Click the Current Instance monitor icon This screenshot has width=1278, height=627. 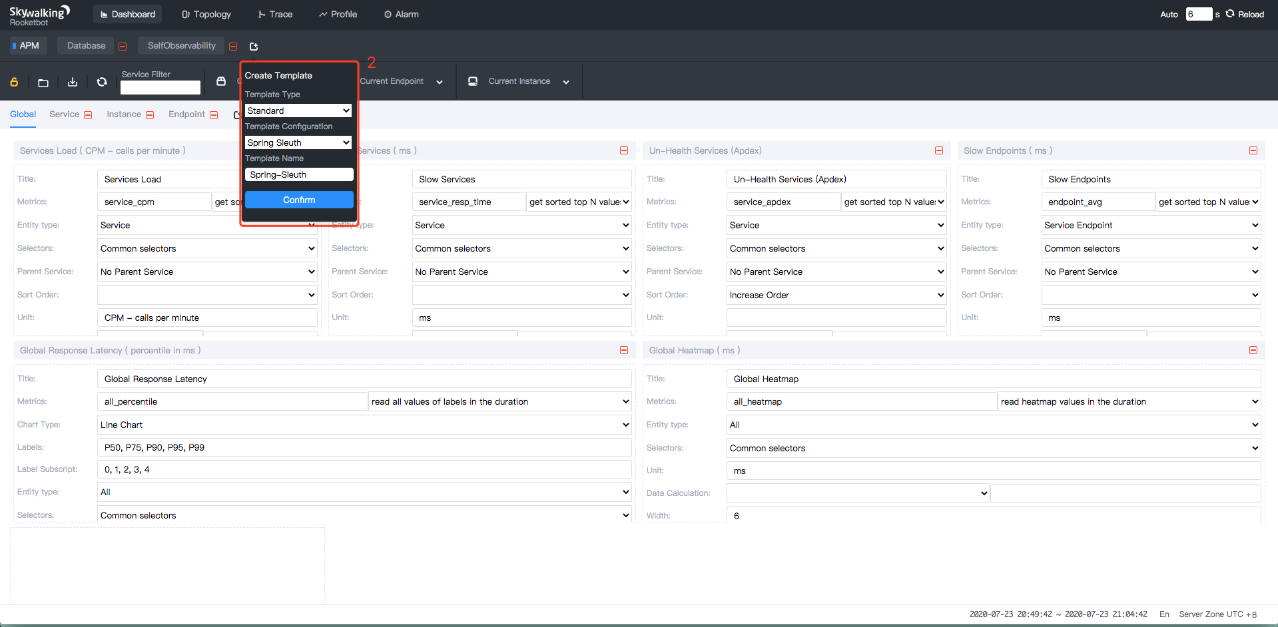click(x=473, y=81)
